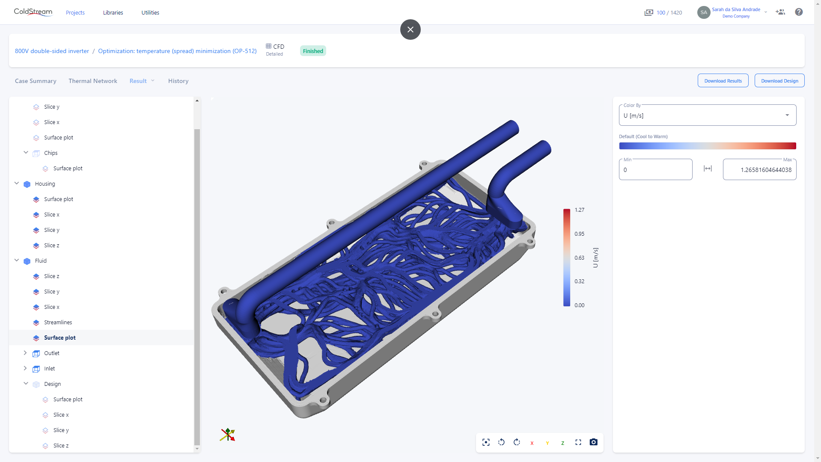Open the Result tab dropdown arrow
The width and height of the screenshot is (821, 462).
click(153, 80)
